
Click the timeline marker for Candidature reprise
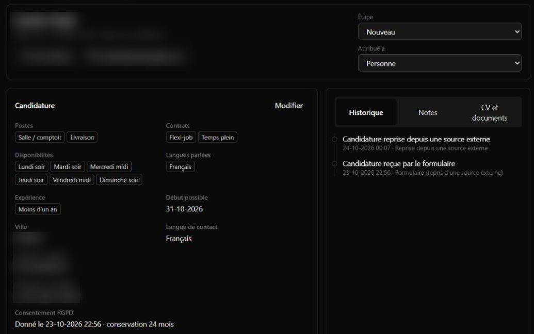coord(334,139)
